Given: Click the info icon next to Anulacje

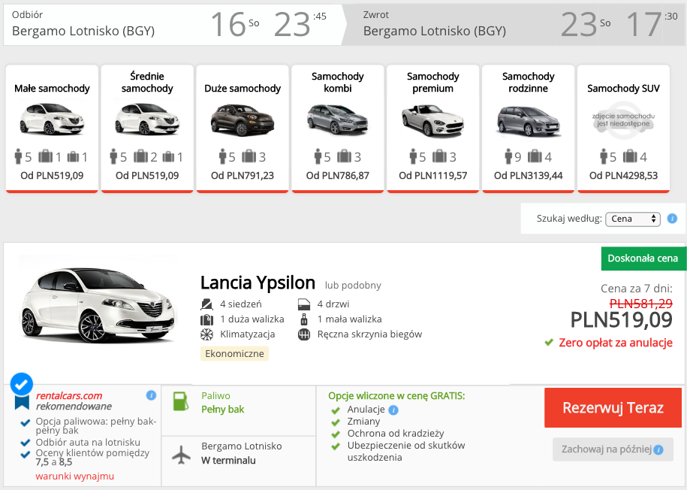Looking at the screenshot, I should click(393, 410).
